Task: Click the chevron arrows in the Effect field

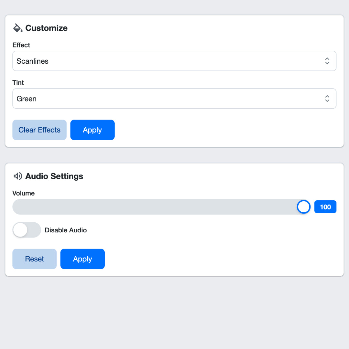Action: (327, 61)
